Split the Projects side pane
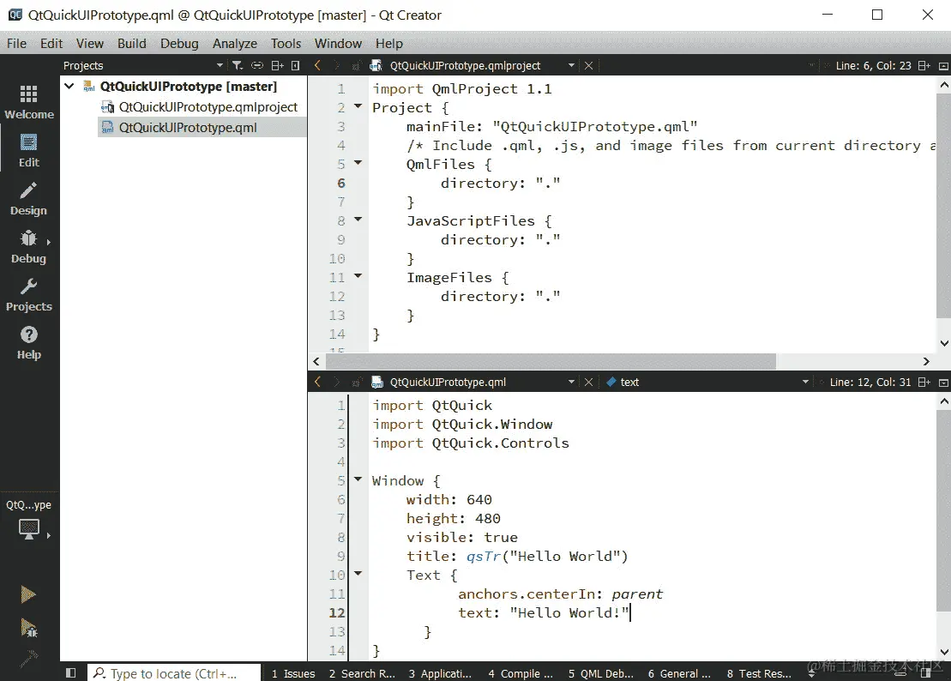951x681 pixels. click(x=277, y=65)
